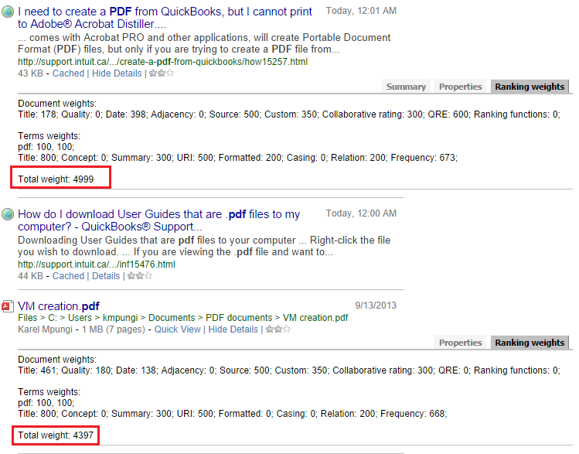Expand Details for the User Guides result
This screenshot has height=454, width=579.
[x=106, y=275]
